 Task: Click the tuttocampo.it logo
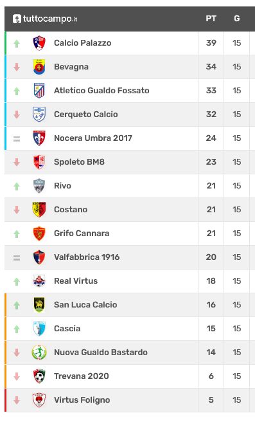pyautogui.click(x=45, y=19)
